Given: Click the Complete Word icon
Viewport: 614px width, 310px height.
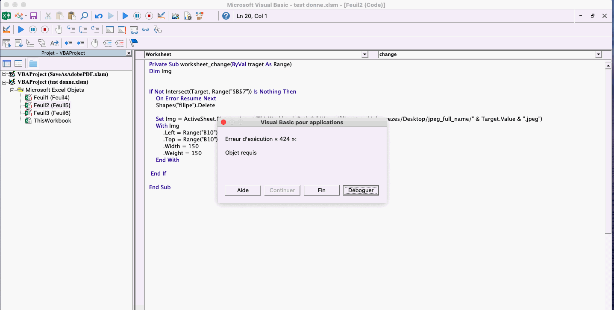Looking at the screenshot, I should click(54, 43).
